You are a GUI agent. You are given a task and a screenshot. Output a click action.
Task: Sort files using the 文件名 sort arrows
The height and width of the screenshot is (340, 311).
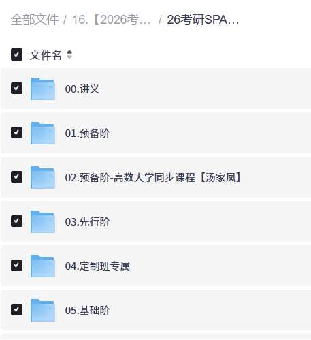click(69, 55)
